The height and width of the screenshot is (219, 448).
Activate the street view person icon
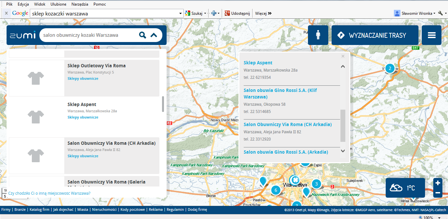coord(318,35)
